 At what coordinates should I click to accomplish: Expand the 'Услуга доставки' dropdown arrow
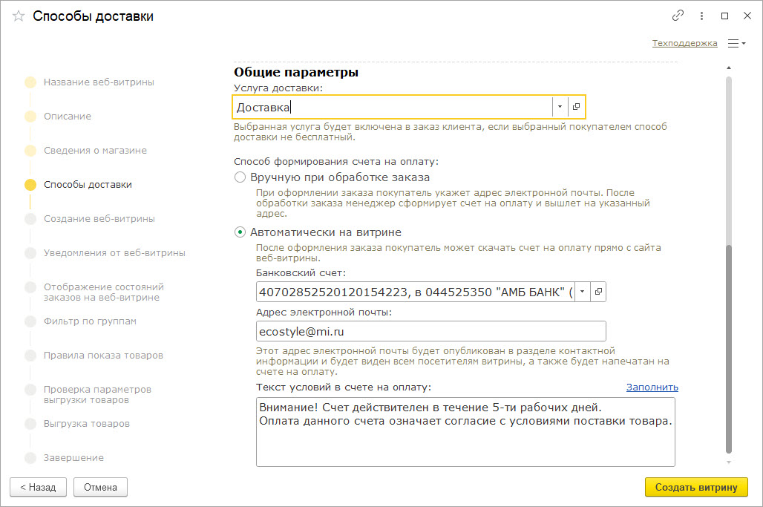point(559,107)
